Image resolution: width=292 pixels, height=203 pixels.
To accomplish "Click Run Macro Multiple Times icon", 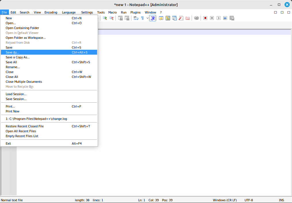I will [x=225, y=18].
